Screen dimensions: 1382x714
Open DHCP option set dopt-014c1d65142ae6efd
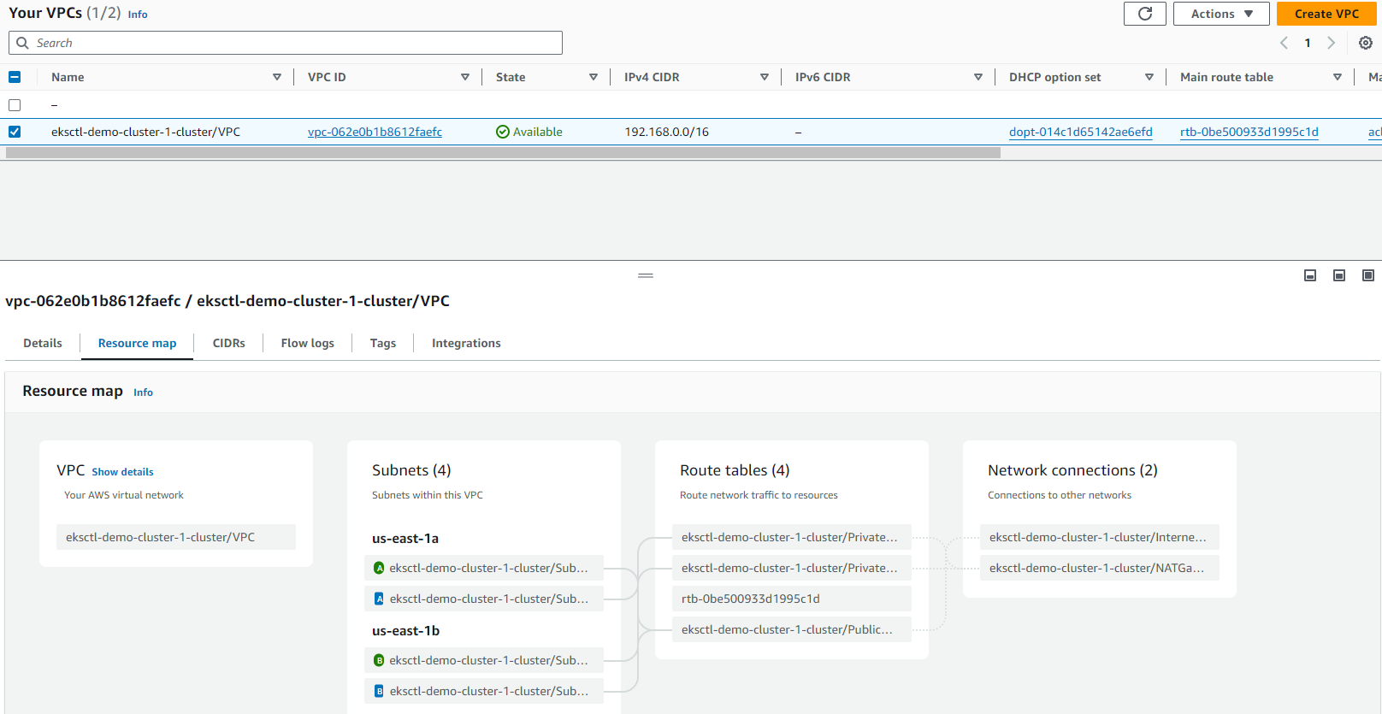[x=1081, y=132]
